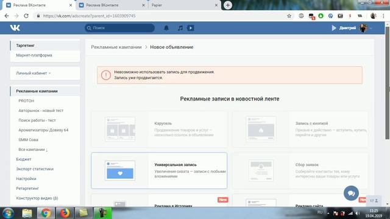Launch Firefox from the taskbar
The width and height of the screenshot is (390, 219).
coord(65,213)
